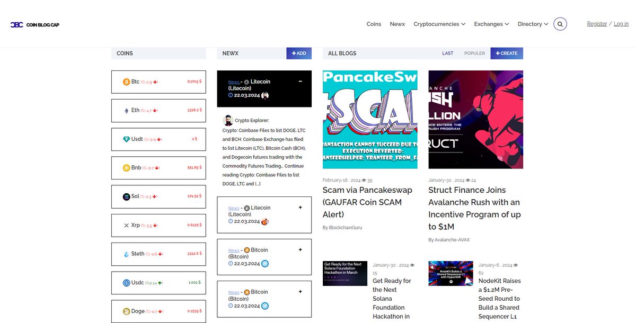Open 'Struct Finance Joins Avalanche Rush' title

pyautogui.click(x=475, y=208)
